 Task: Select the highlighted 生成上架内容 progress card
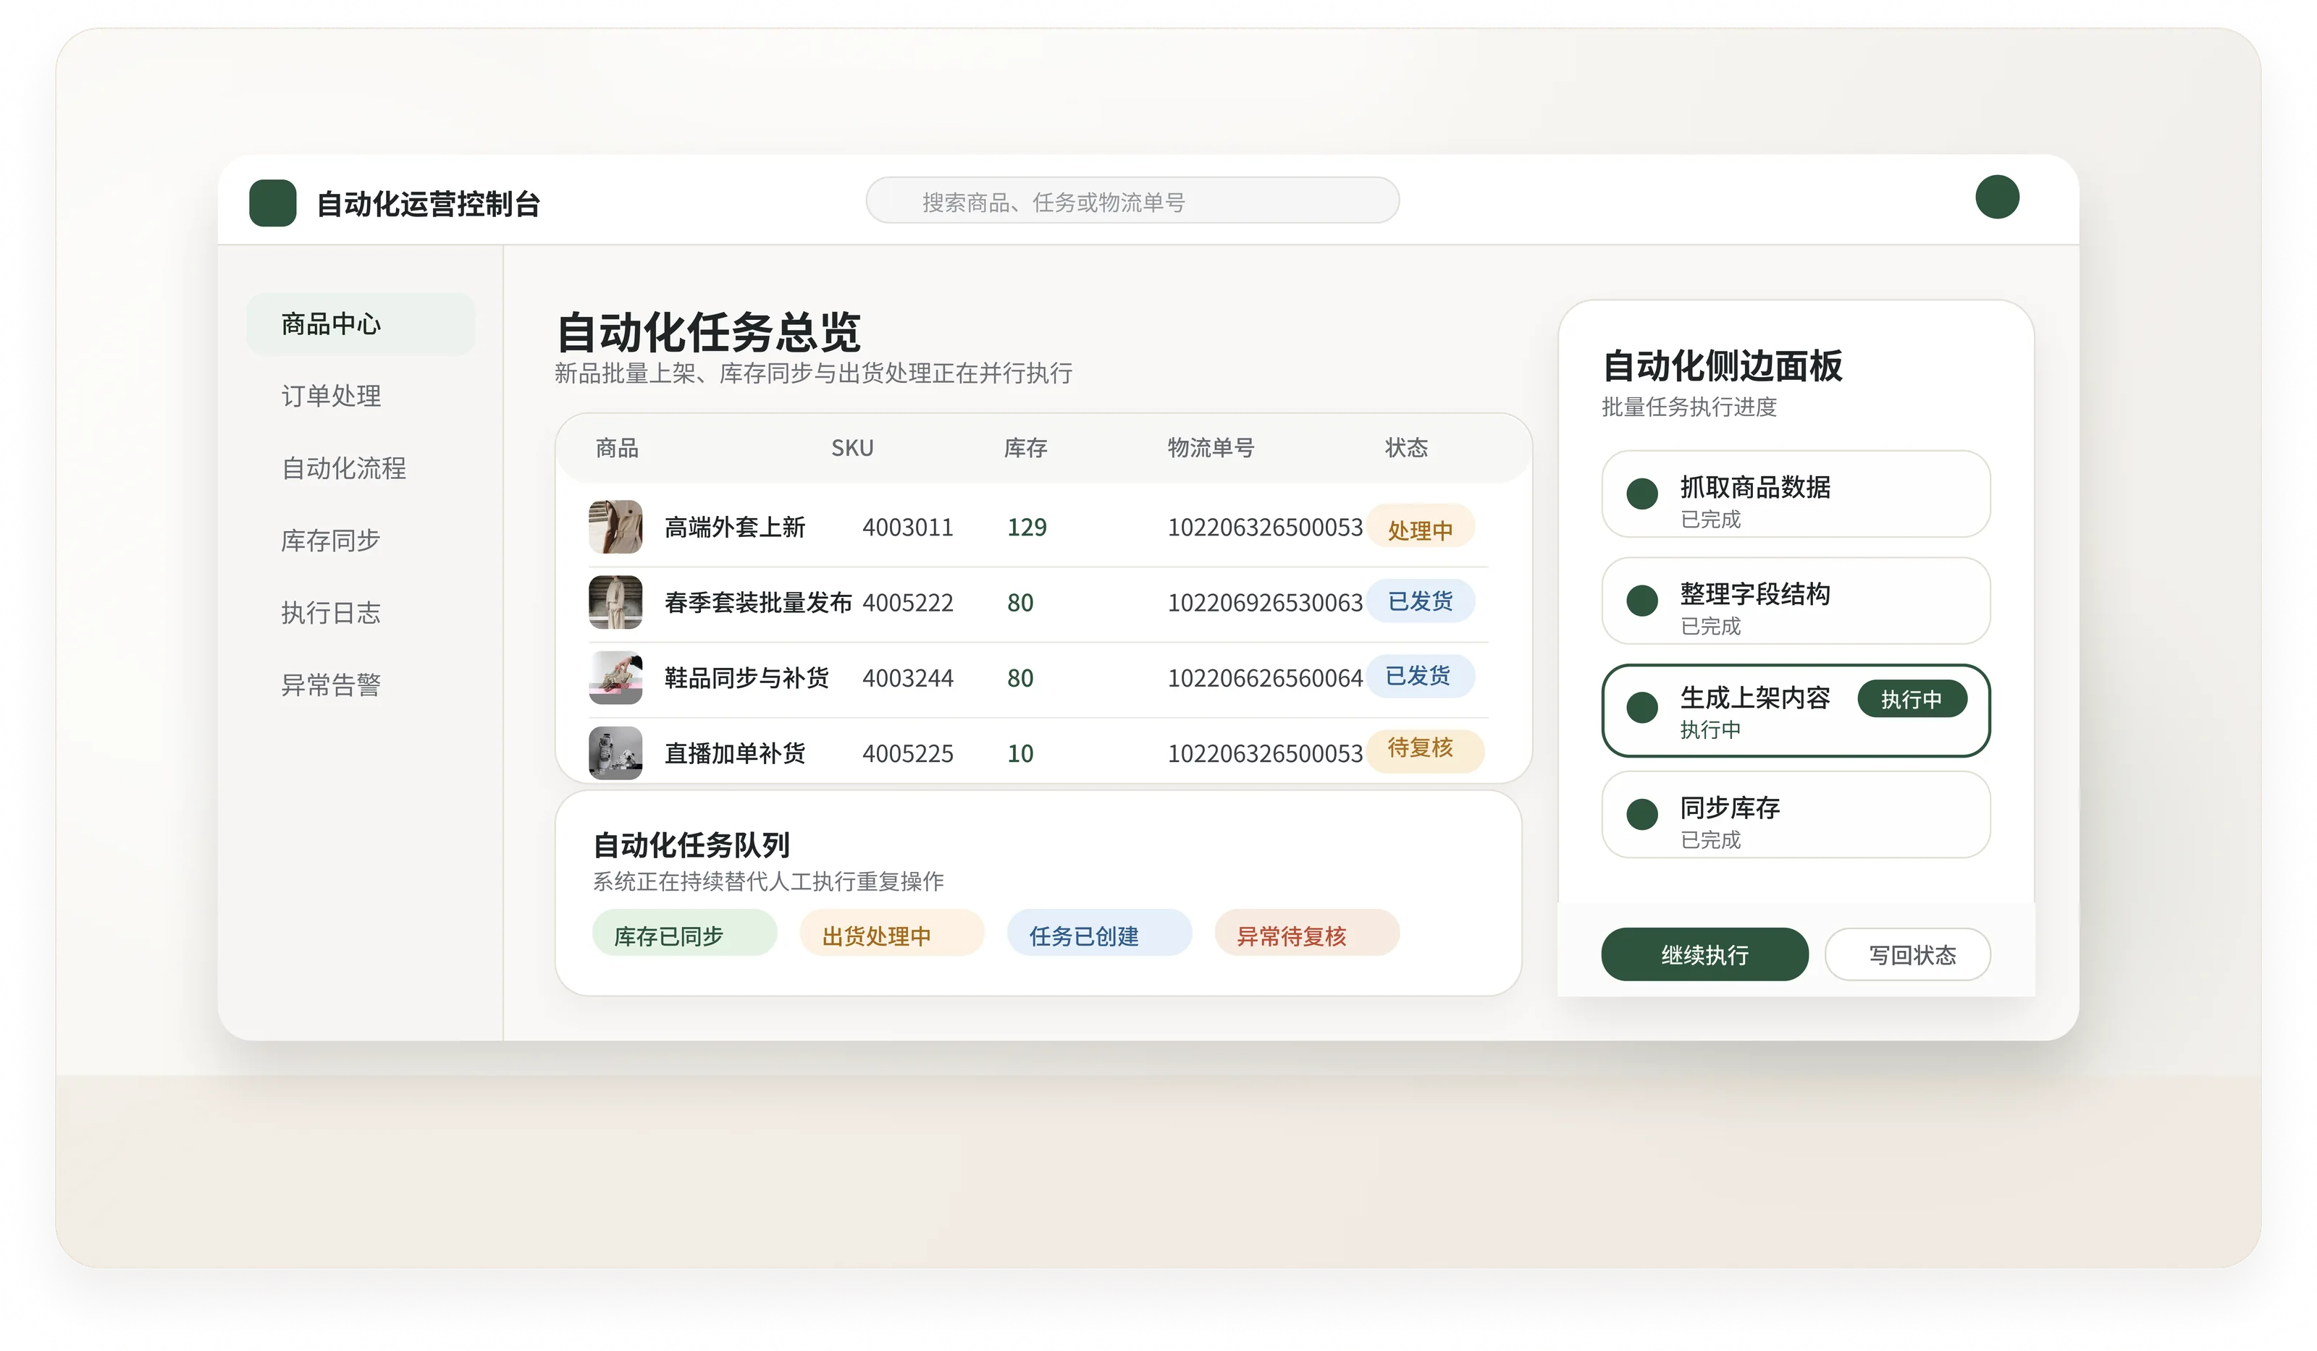(1795, 712)
